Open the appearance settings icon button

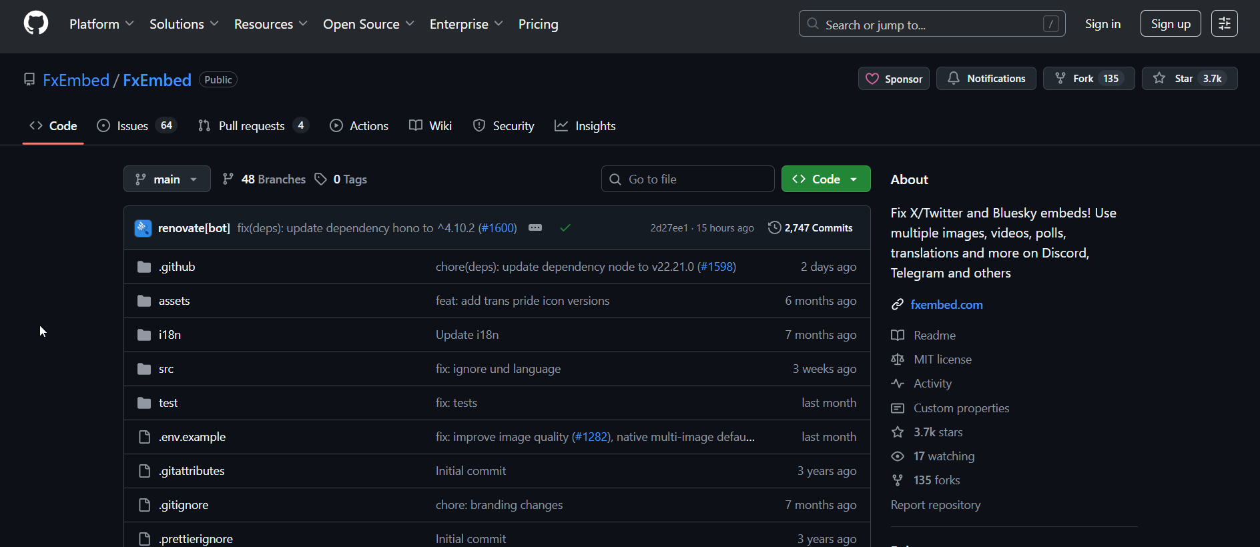click(1224, 23)
